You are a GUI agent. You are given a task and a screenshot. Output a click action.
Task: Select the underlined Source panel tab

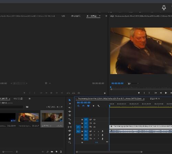[x=94, y=16]
